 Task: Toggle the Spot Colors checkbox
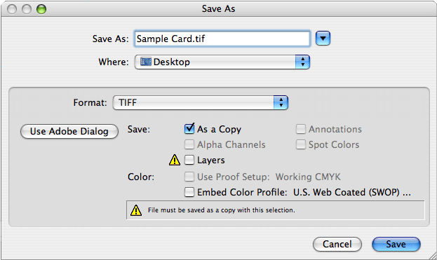[301, 144]
